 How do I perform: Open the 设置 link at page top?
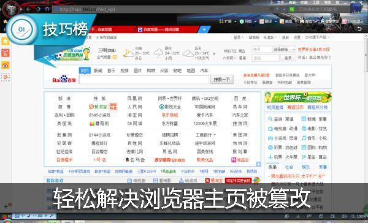tap(297, 37)
